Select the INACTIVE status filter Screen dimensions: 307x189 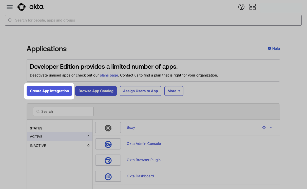coord(60,146)
